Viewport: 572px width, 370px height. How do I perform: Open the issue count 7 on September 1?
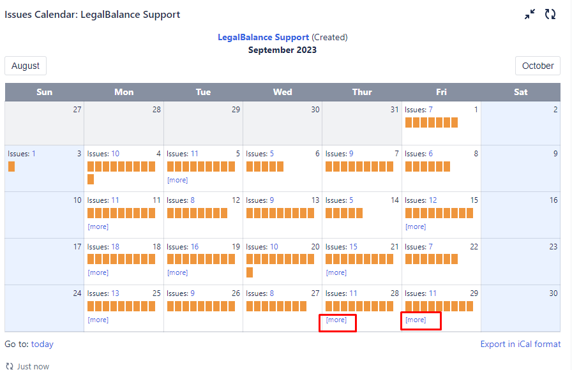(x=430, y=110)
